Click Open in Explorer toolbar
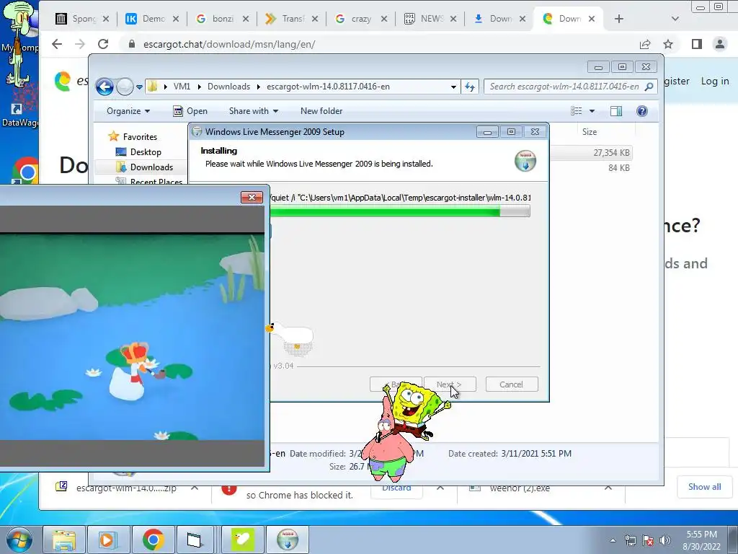The height and width of the screenshot is (554, 738). (190, 111)
